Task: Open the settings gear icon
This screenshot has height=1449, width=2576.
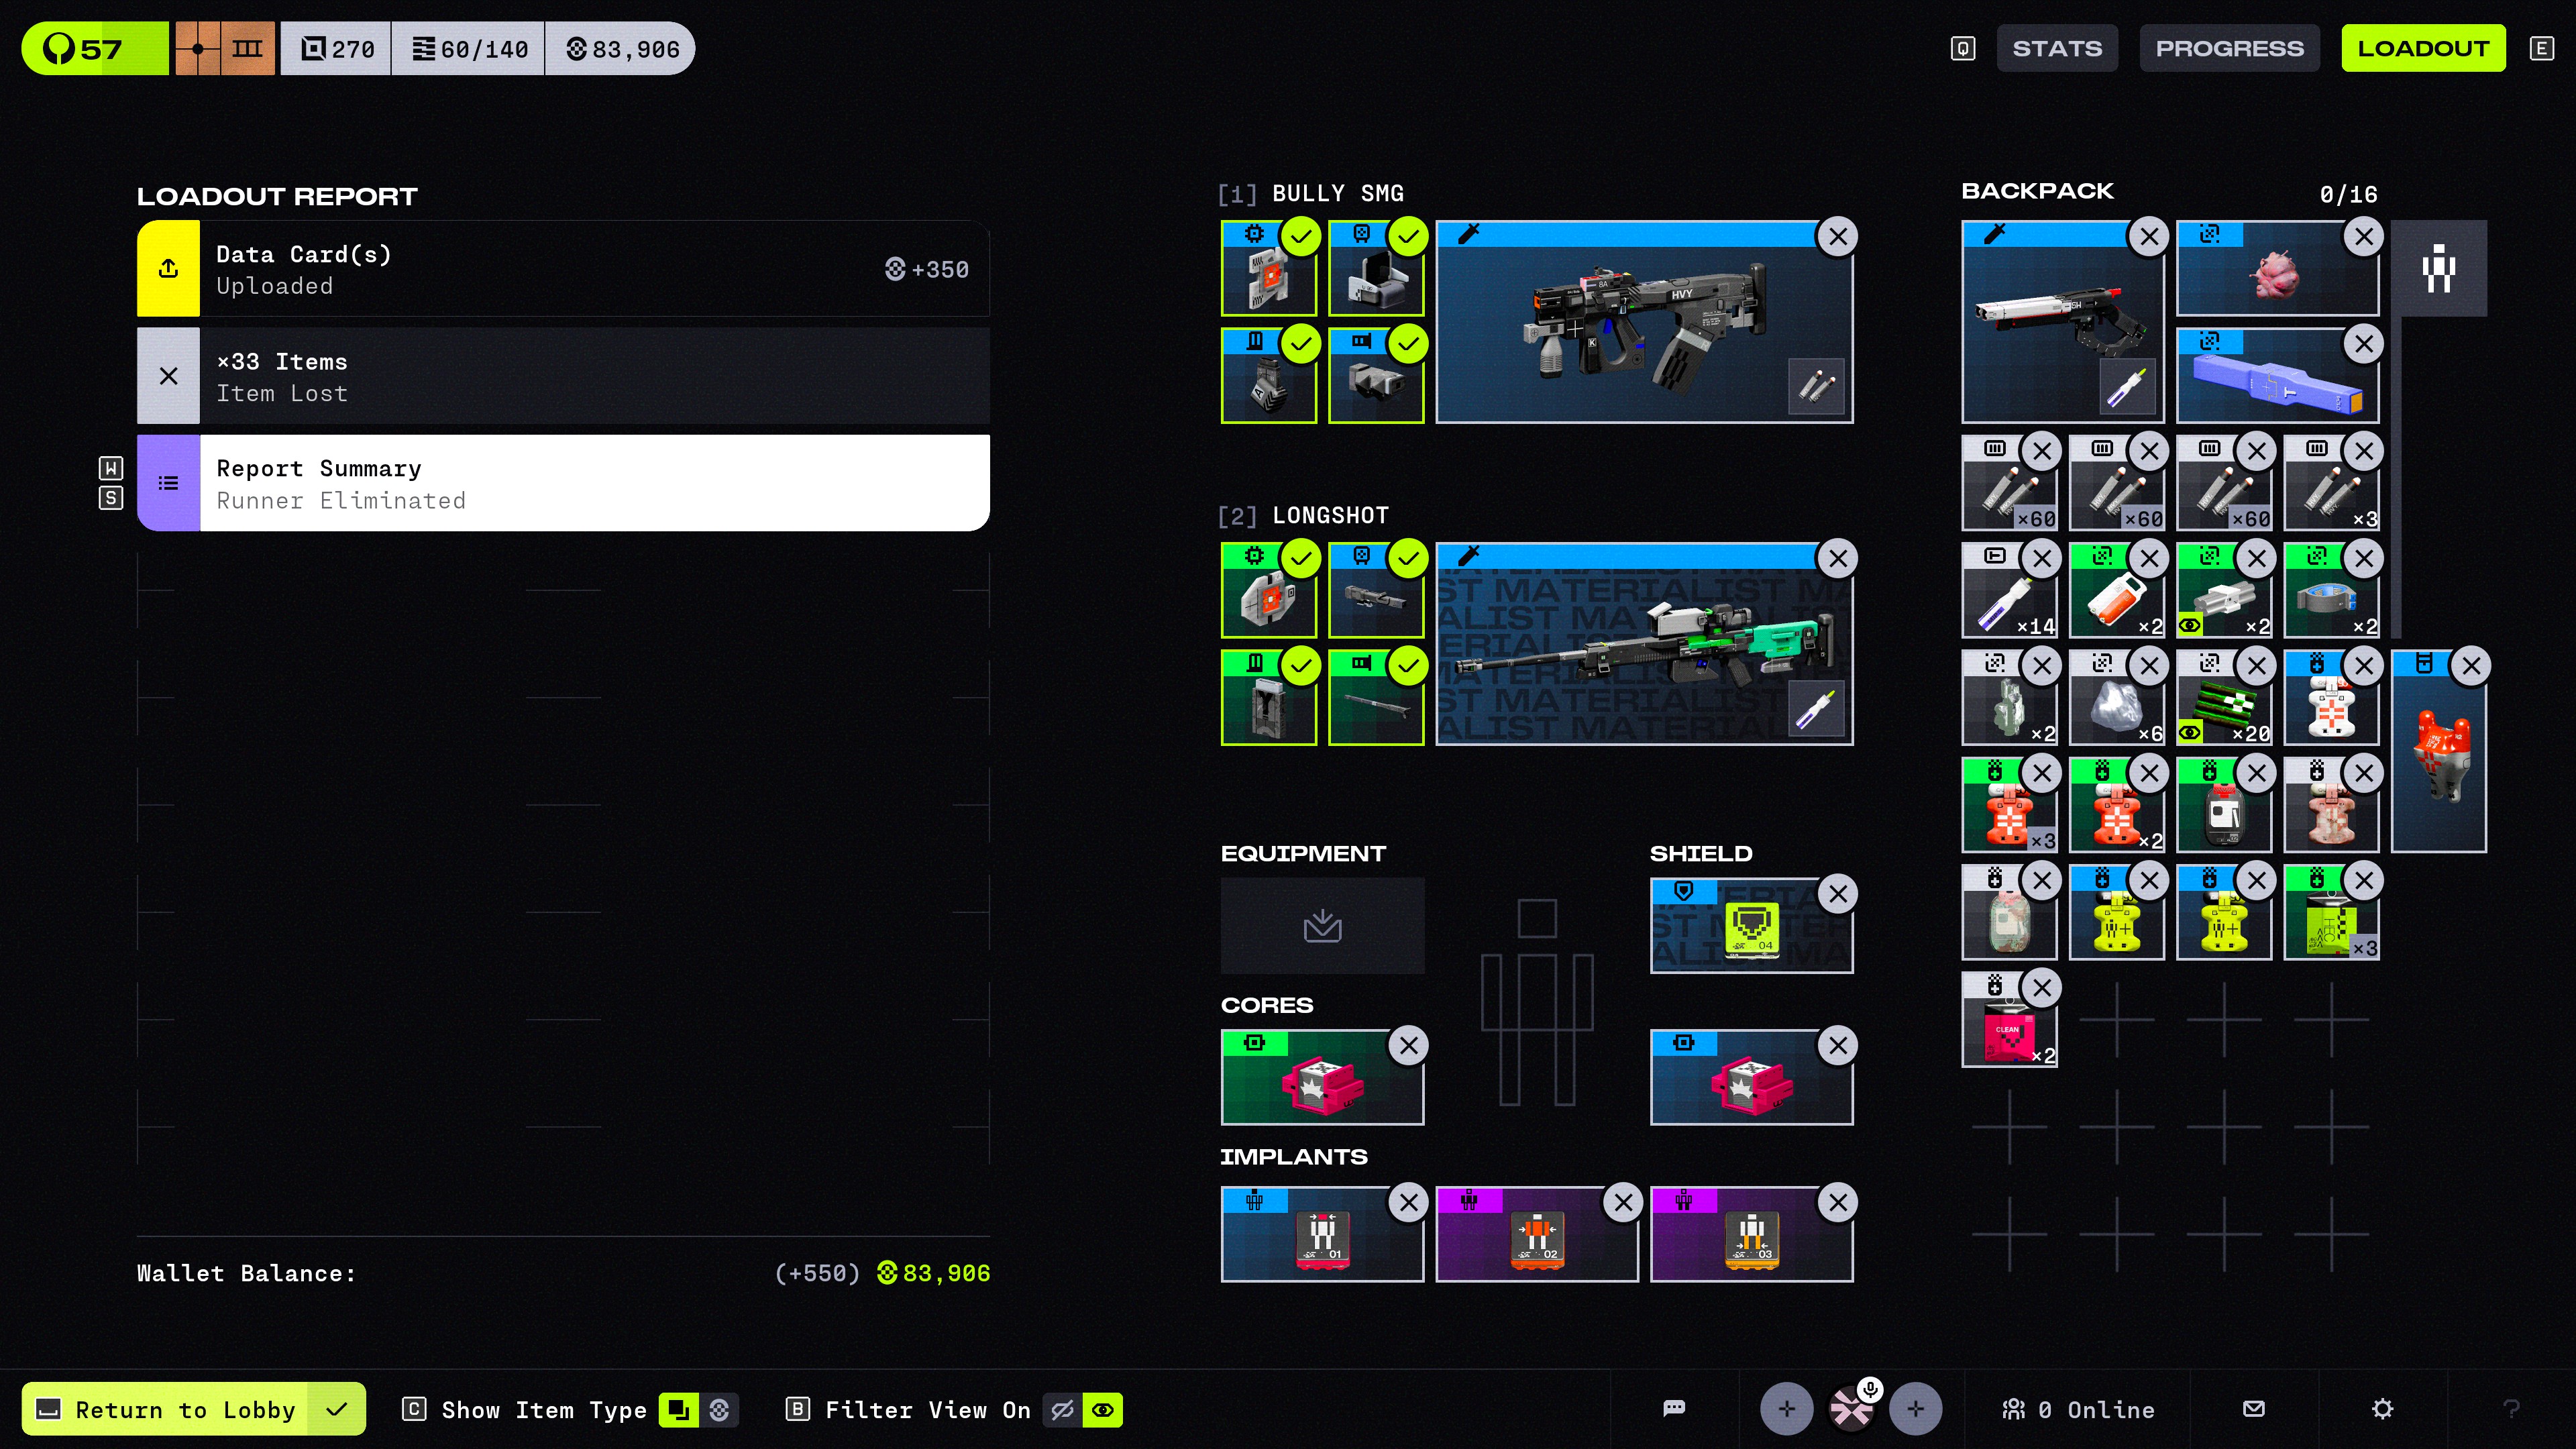Action: point(2382,1408)
